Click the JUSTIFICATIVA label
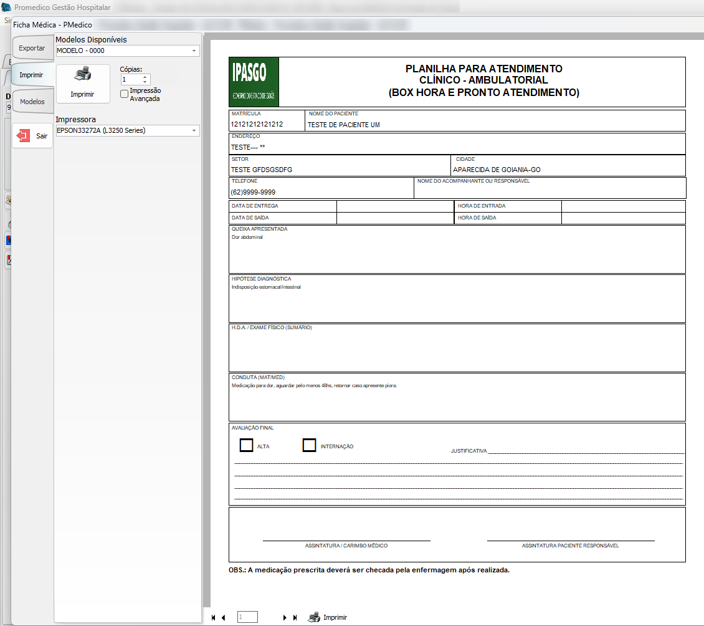704x626 pixels. (x=469, y=451)
